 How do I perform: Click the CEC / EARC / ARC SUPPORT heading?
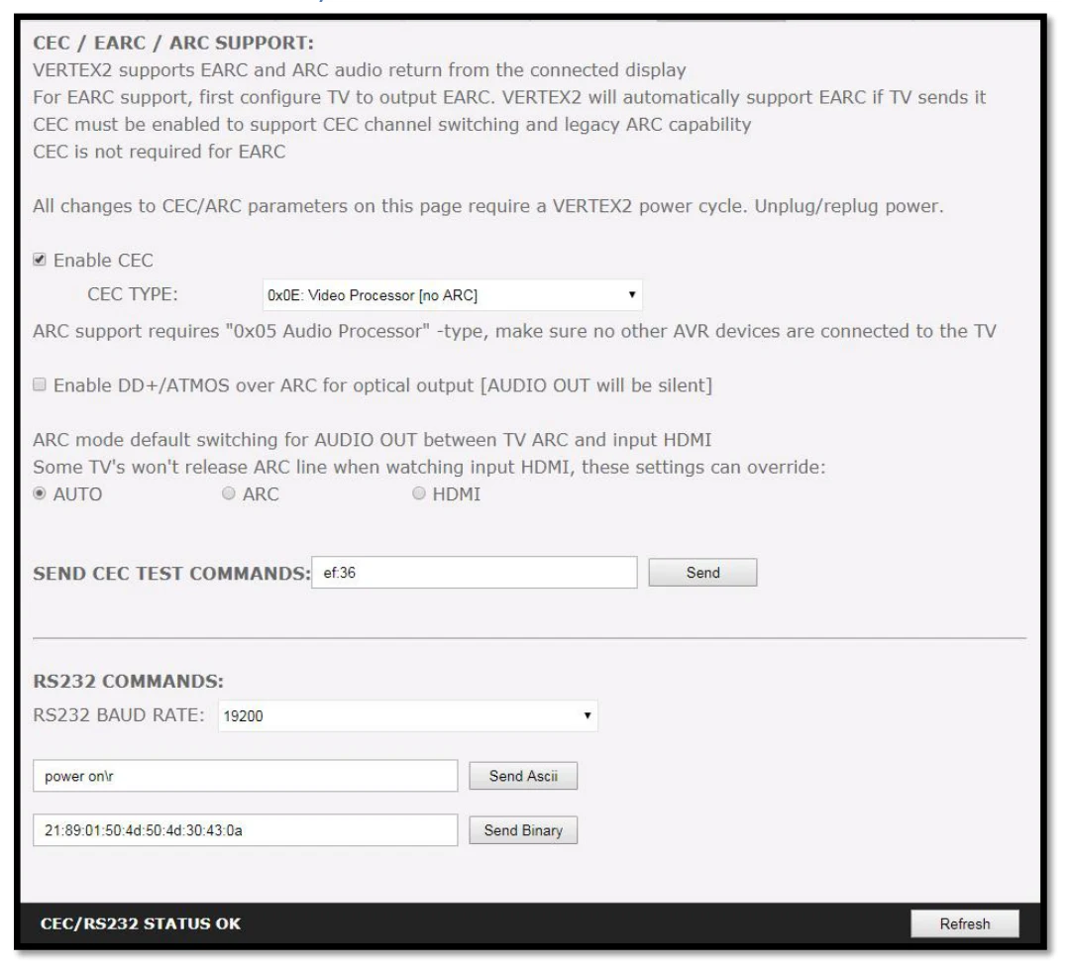point(173,43)
